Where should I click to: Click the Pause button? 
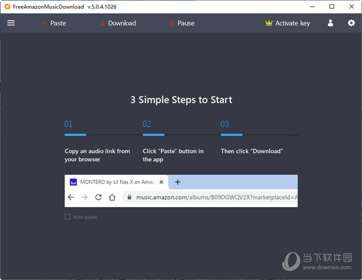click(x=182, y=23)
